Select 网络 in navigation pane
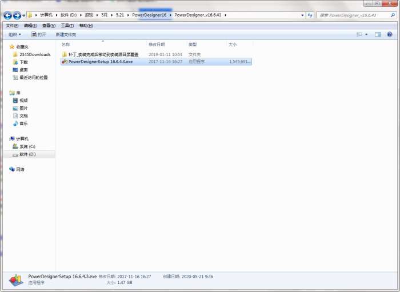Viewport: 400px width, 292px height. coord(20,169)
